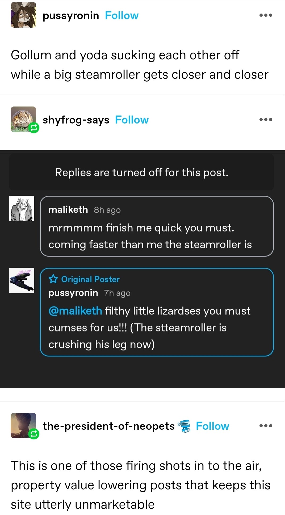The width and height of the screenshot is (285, 515).
Task: Click the 8h ago timestamp
Action: tap(107, 210)
